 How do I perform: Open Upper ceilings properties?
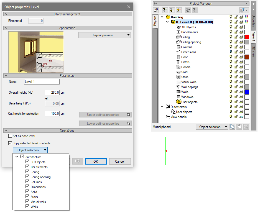tap(105, 114)
